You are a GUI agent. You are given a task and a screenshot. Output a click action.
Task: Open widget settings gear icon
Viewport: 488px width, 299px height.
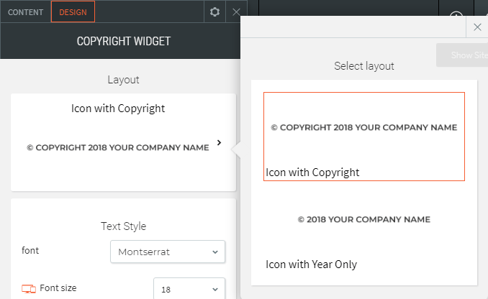click(214, 12)
